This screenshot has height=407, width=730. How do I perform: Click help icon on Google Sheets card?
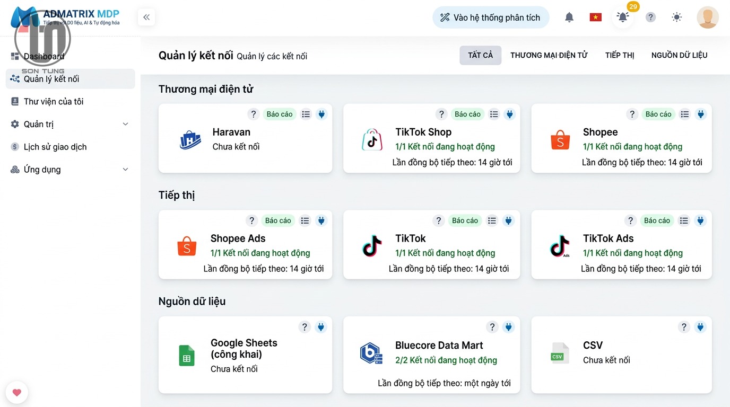coord(304,327)
